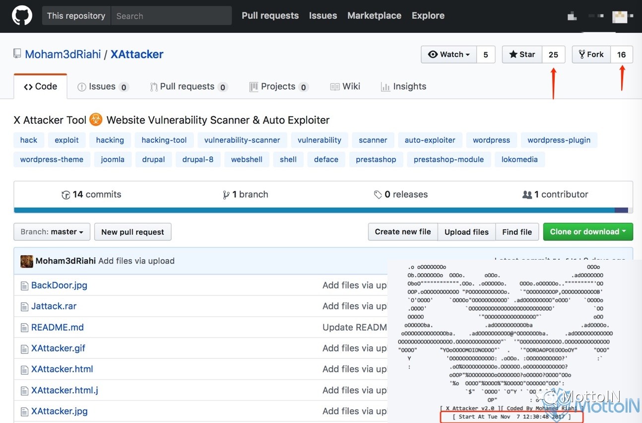Select the prestashop-module topic tag
This screenshot has width=642, height=423.
click(x=449, y=159)
